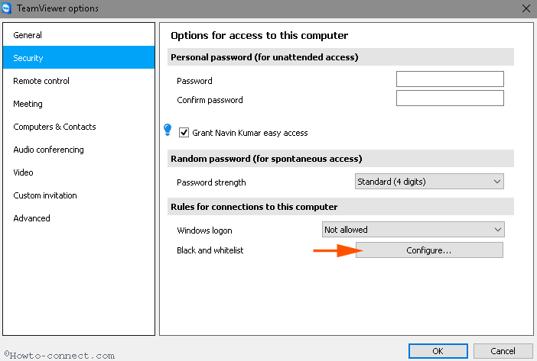Click the Personal password section header
Viewport: 537px width, 361px height.
point(340,57)
